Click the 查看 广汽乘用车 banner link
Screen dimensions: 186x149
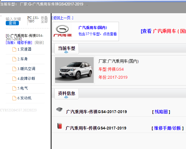click(x=163, y=31)
